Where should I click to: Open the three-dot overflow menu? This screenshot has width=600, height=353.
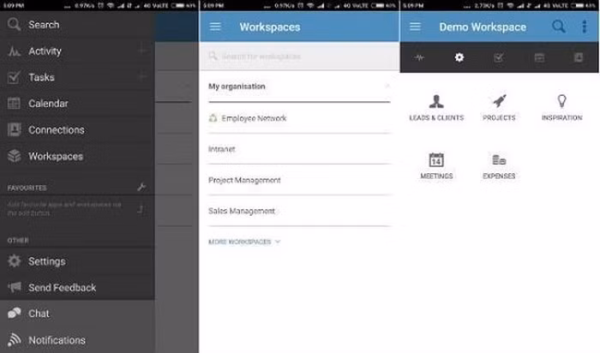point(585,27)
